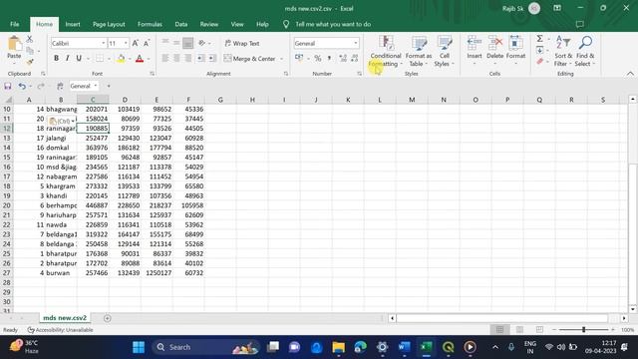Image resolution: width=638 pixels, height=359 pixels.
Task: Click Save icon in quick access toolbar
Action: click(8, 86)
